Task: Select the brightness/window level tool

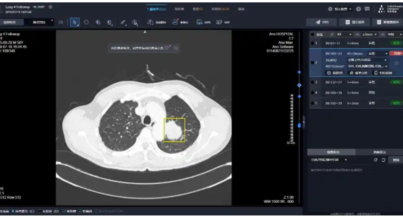Action: point(98,22)
